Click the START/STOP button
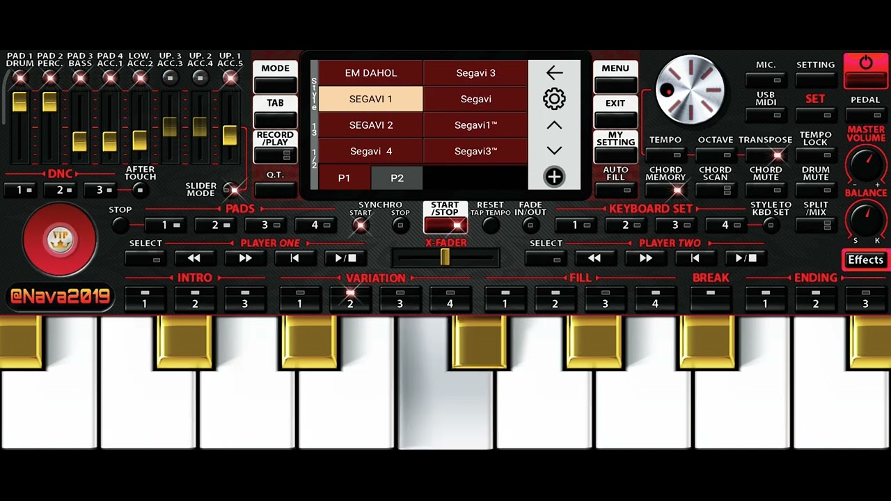The width and height of the screenshot is (891, 501). [445, 218]
